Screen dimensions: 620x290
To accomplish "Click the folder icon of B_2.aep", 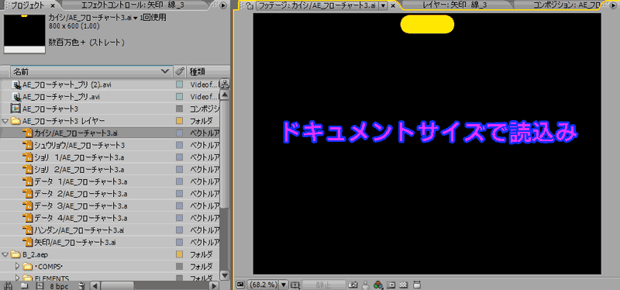I will [15, 254].
